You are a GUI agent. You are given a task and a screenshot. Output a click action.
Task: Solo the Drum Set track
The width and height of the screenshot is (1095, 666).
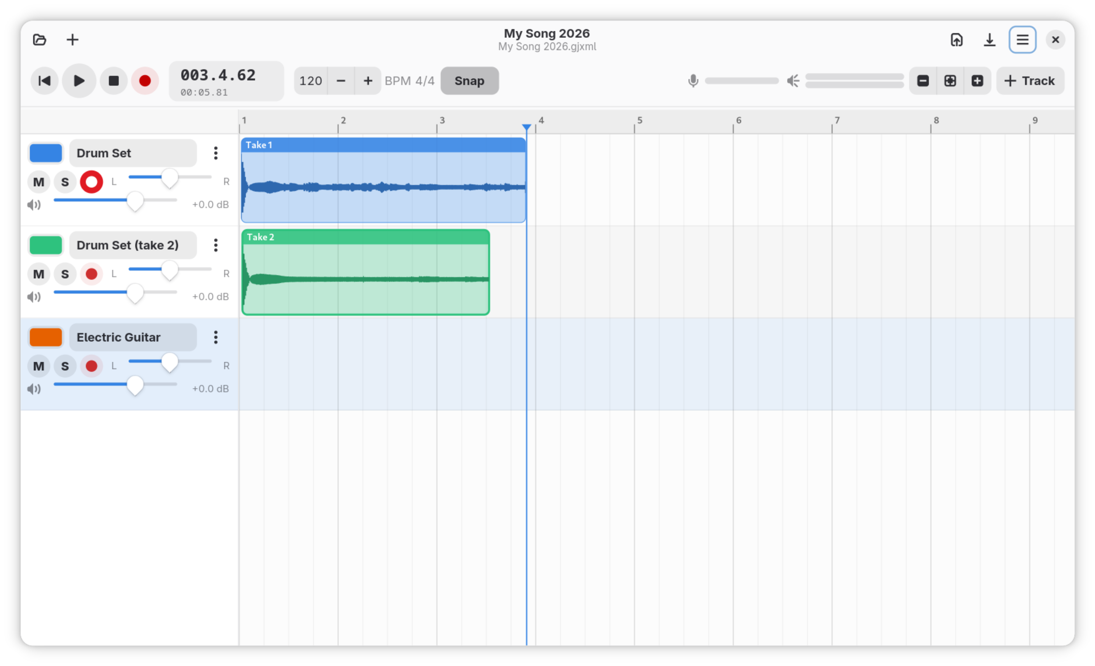[x=65, y=182]
